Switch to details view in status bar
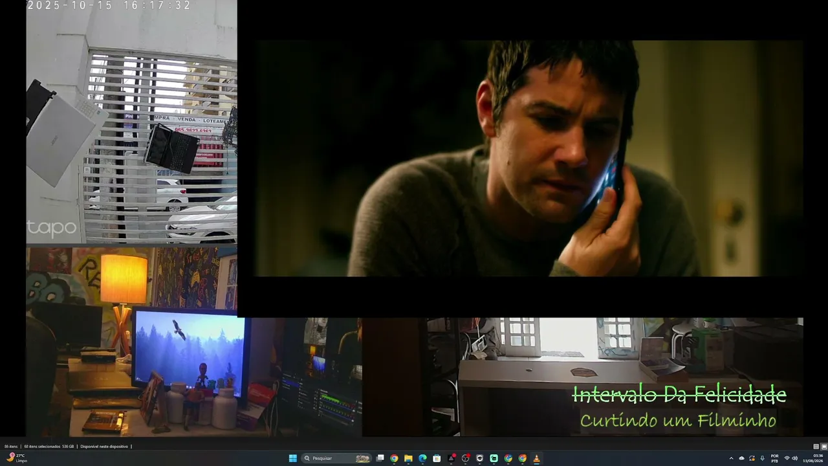Image resolution: width=828 pixels, height=466 pixels. [816, 447]
